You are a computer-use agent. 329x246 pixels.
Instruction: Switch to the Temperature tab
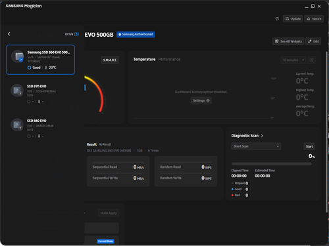click(x=144, y=59)
